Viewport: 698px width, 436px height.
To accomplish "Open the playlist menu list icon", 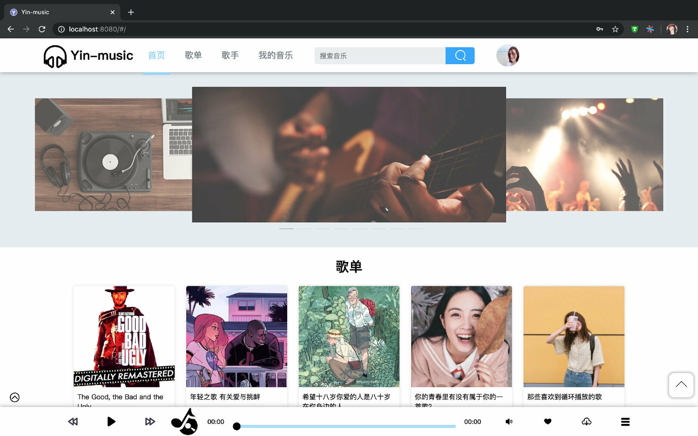I will [625, 421].
